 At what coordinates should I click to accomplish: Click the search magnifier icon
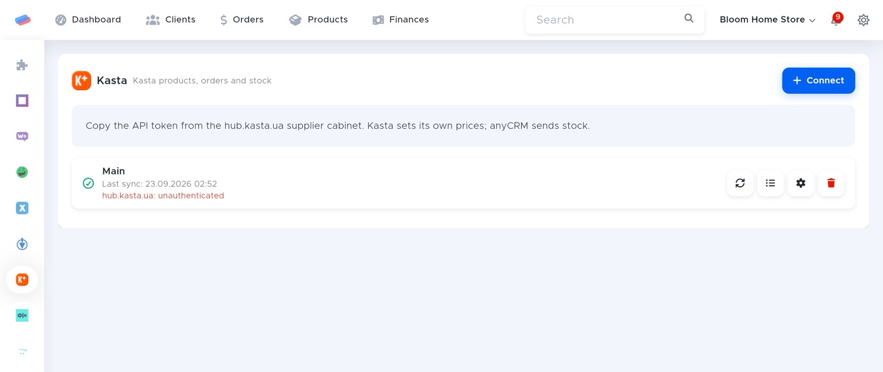click(x=689, y=18)
